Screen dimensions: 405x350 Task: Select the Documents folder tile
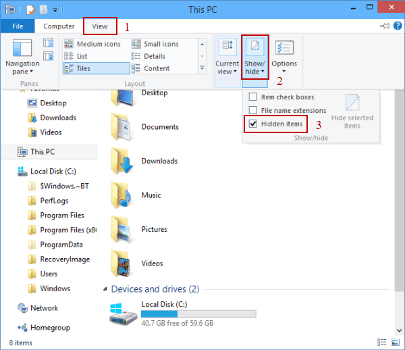click(x=144, y=127)
